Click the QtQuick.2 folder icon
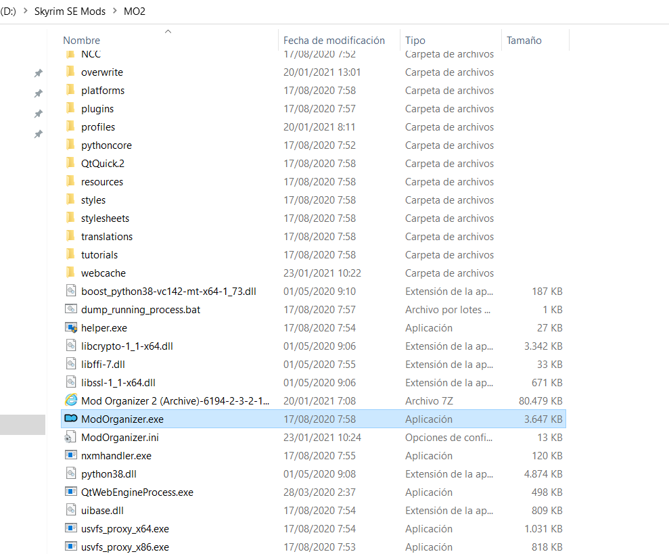669x554 pixels. pyautogui.click(x=70, y=162)
